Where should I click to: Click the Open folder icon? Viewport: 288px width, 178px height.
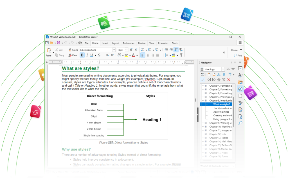pyautogui.click(x=51, y=43)
